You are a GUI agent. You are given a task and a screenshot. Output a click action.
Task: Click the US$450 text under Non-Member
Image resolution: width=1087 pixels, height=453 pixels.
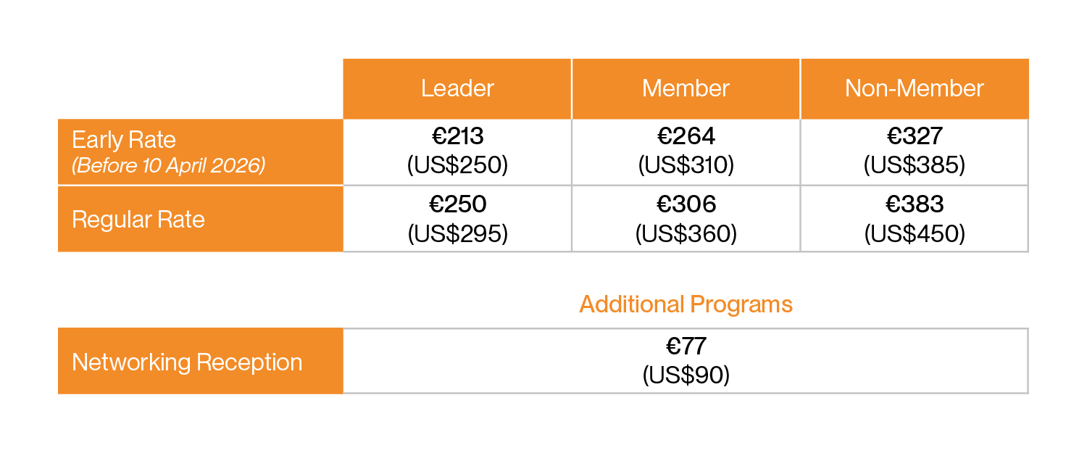[x=914, y=234]
